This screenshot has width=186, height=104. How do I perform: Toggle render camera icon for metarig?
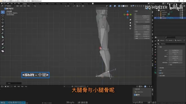(182, 18)
